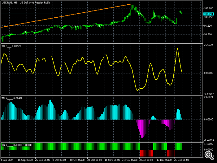Click the 8 Oct 06:00 time label
Image resolution: width=217 pixels, height=163 pixels.
[x=59, y=160]
